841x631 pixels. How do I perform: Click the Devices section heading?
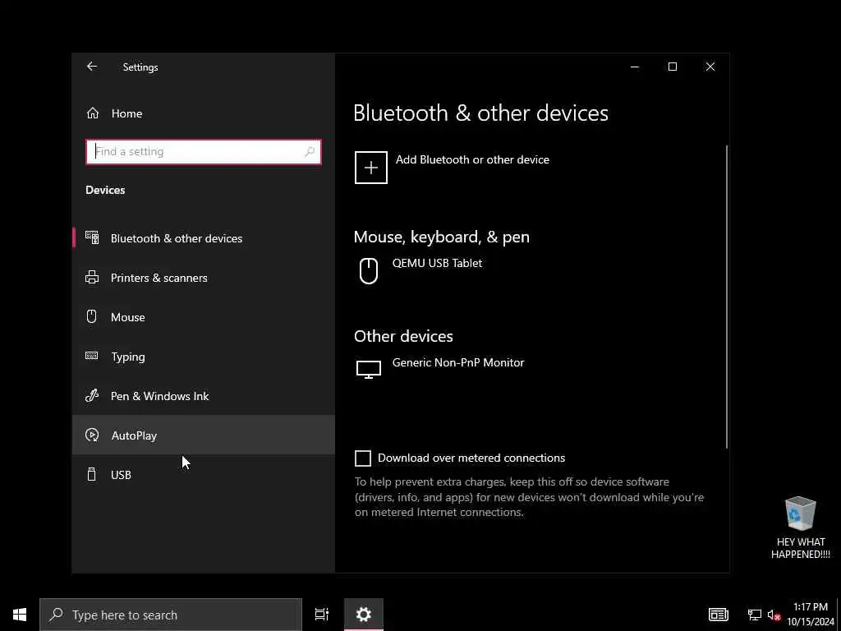(x=105, y=190)
